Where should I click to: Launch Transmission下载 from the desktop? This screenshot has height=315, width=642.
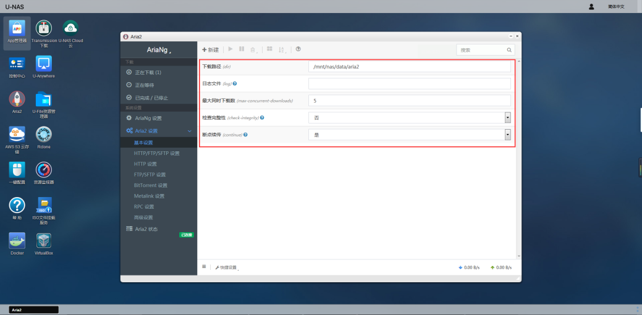[x=44, y=33]
